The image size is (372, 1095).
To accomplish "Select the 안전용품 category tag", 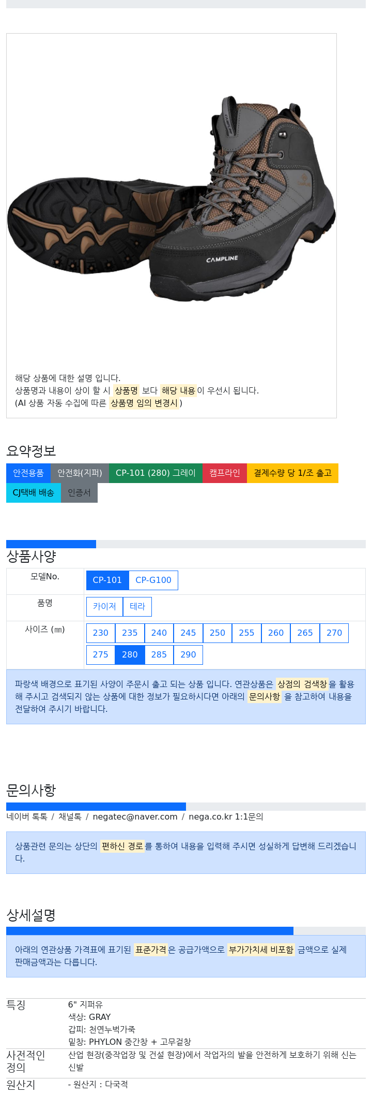I will (x=28, y=473).
